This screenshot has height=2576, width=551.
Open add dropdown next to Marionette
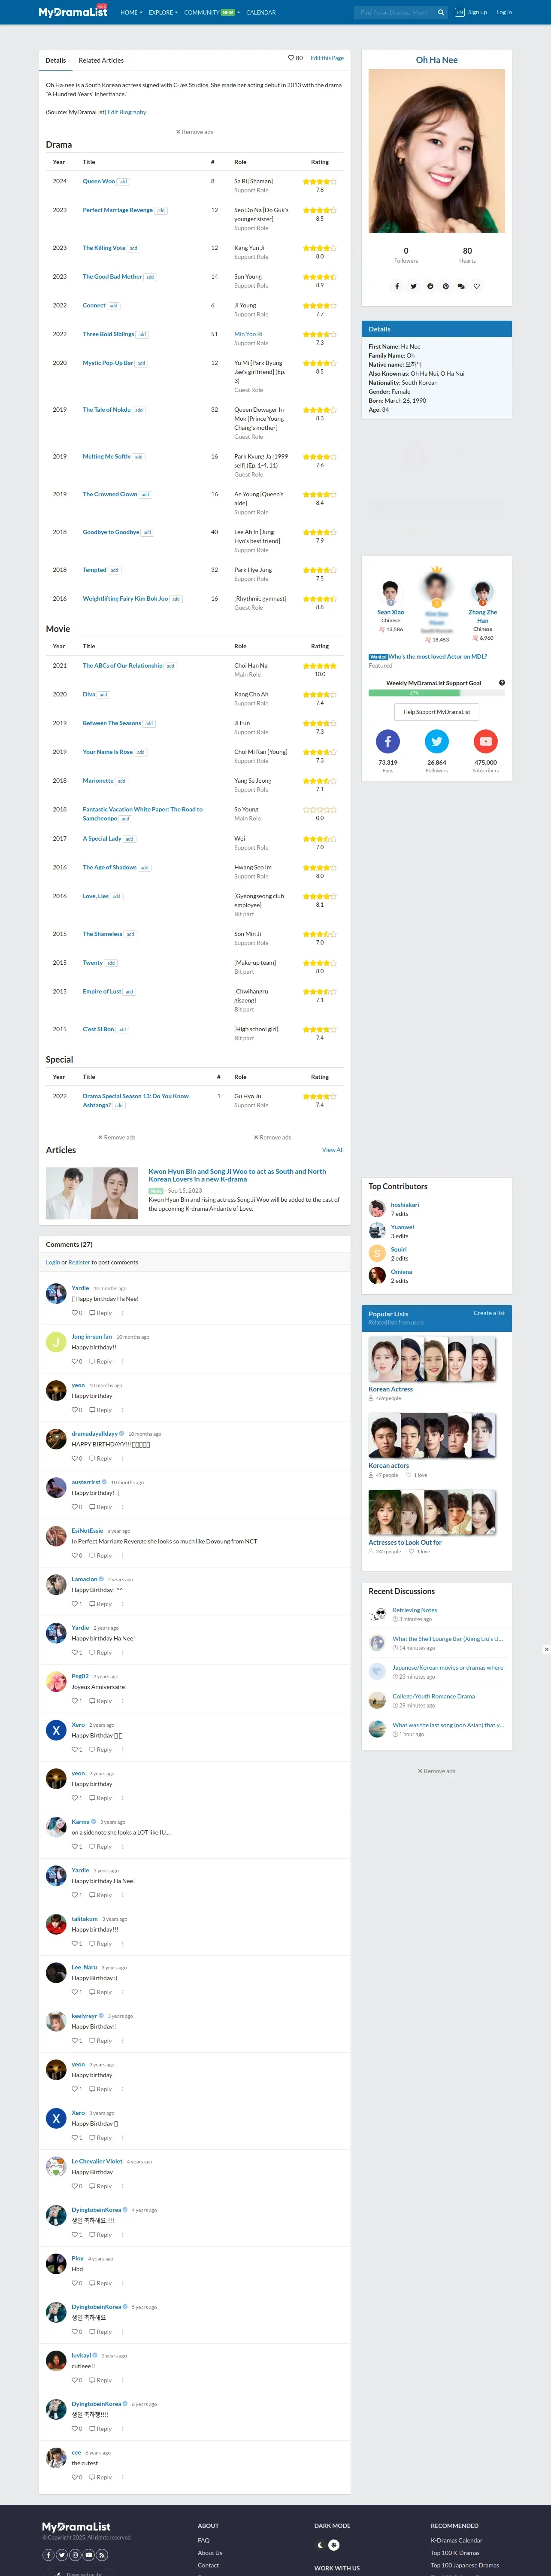(121, 781)
